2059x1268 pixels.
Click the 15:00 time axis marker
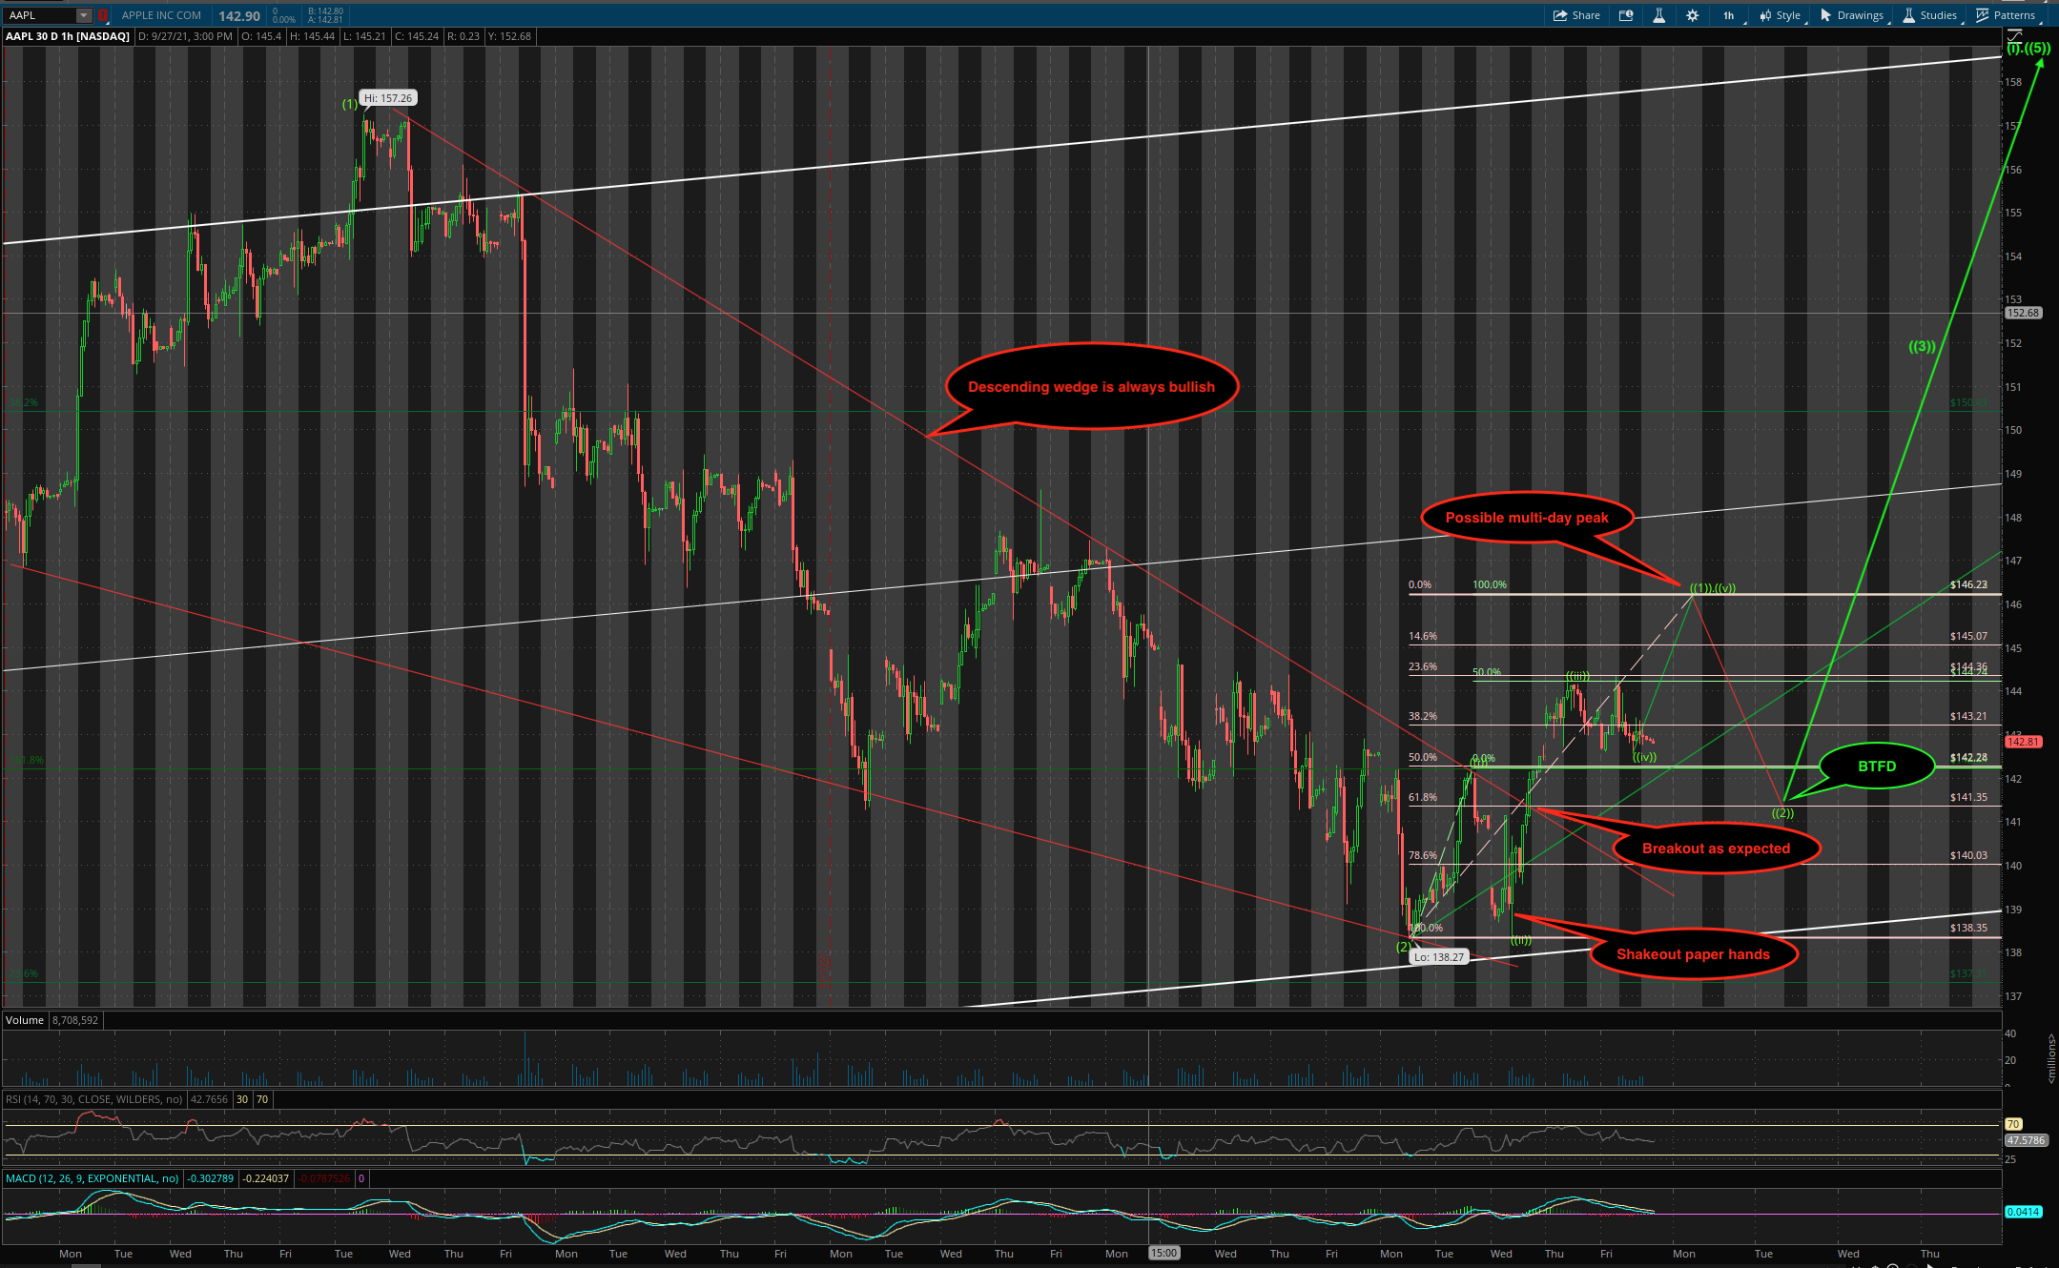1163,1254
